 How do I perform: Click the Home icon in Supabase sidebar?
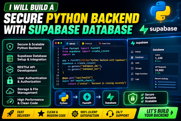(x=132, y=52)
